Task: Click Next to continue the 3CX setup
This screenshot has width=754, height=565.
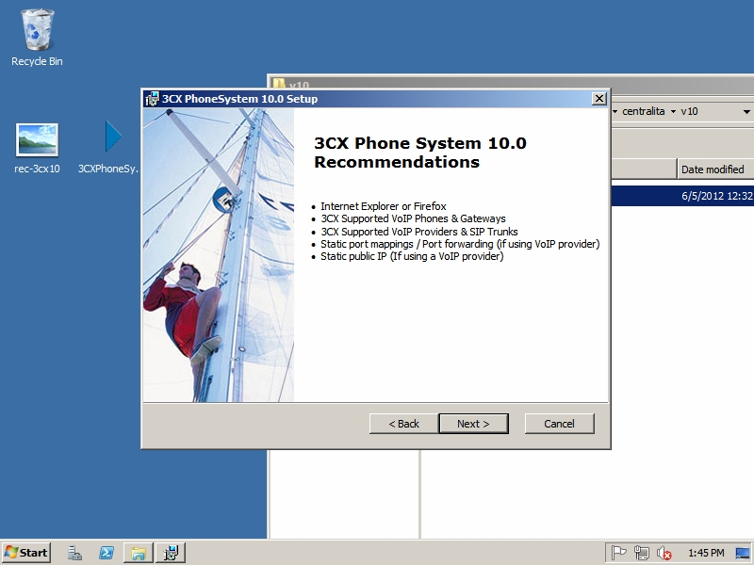Action: point(473,424)
